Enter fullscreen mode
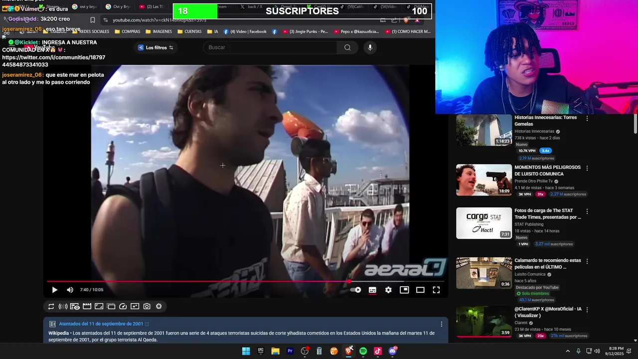The width and height of the screenshot is (638, 359). 436,290
